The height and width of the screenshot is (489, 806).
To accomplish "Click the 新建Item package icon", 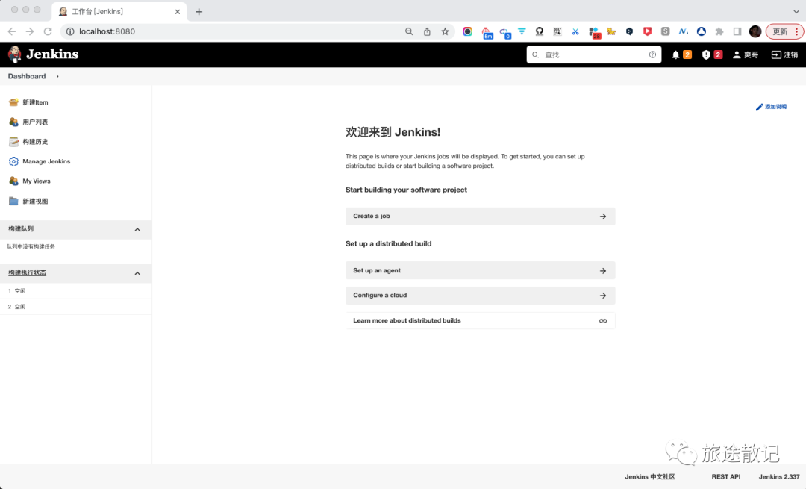I will tap(13, 102).
